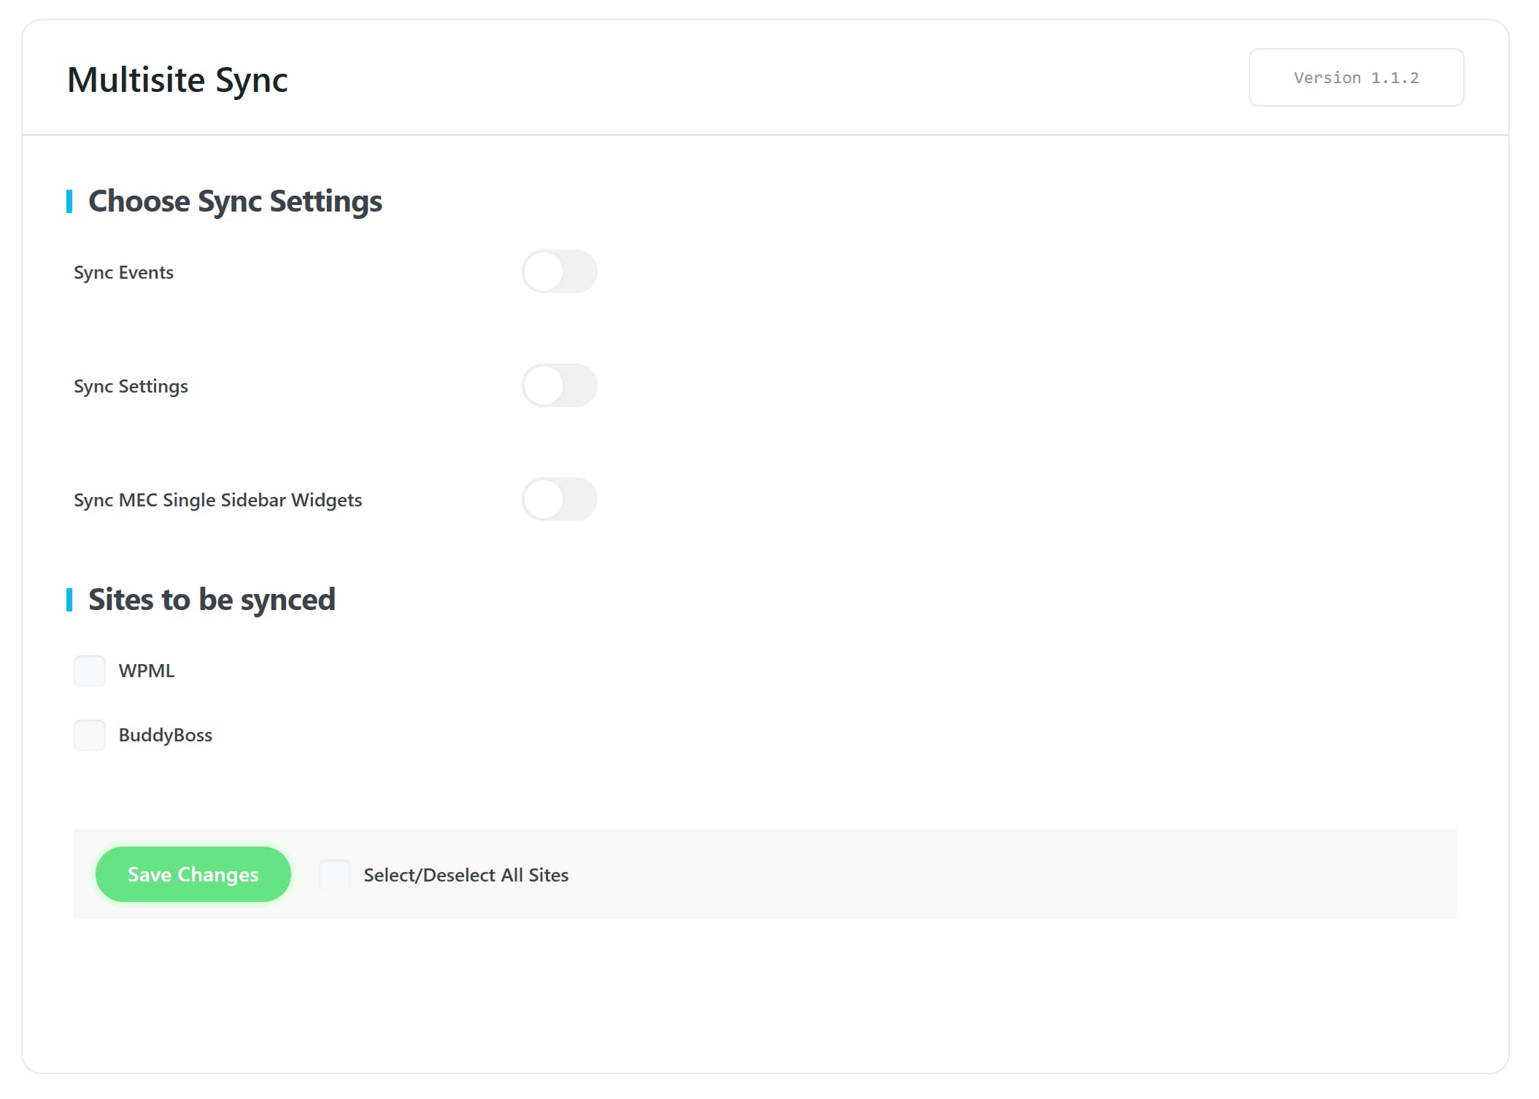Click the Choose Sync Settings heading

click(x=234, y=201)
